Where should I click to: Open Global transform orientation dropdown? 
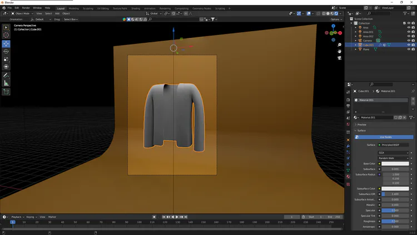153,13
